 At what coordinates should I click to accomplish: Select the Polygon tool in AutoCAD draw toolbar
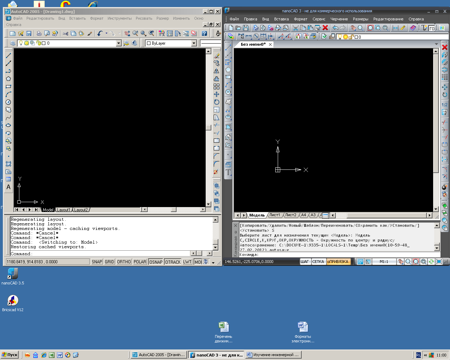click(x=8, y=79)
